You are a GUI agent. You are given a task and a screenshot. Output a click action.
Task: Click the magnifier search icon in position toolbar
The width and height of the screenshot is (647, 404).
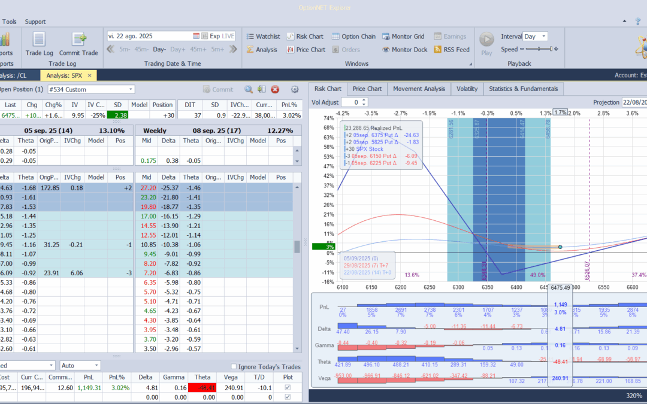[248, 89]
